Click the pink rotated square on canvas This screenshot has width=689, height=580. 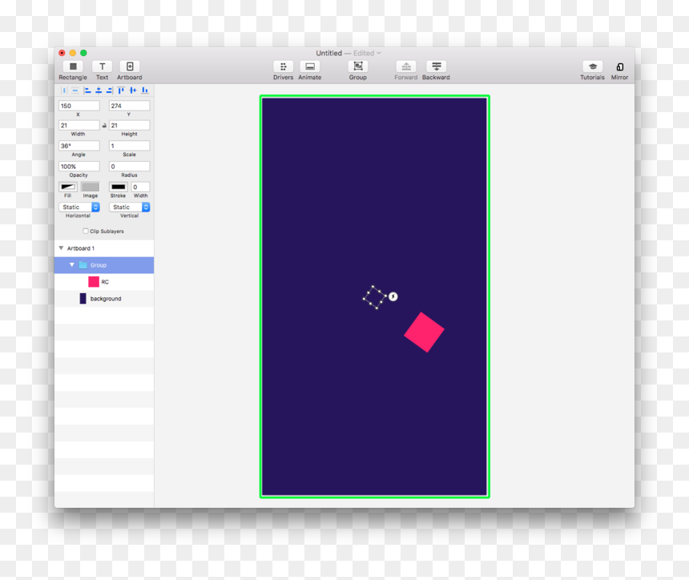tap(424, 332)
